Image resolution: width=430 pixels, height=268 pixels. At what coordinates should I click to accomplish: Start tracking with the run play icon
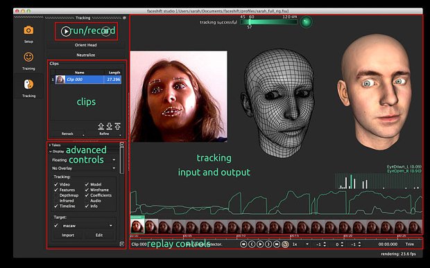[66, 31]
